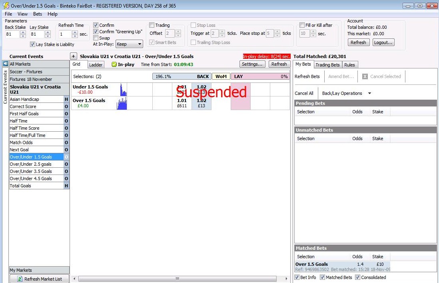Click the Under 1.5 Goals price chart
The width and height of the screenshot is (439, 283).
click(x=123, y=90)
